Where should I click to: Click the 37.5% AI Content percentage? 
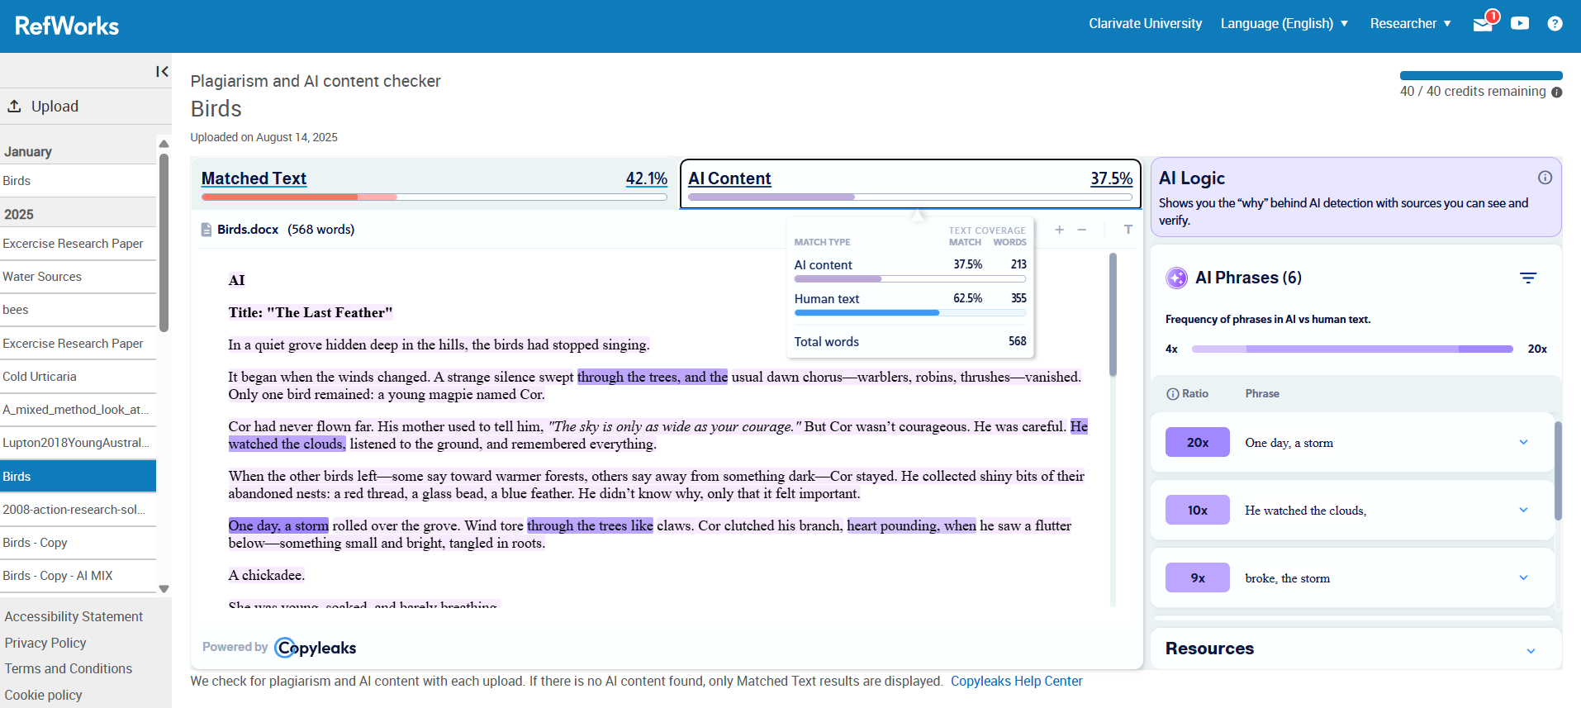1111,178
